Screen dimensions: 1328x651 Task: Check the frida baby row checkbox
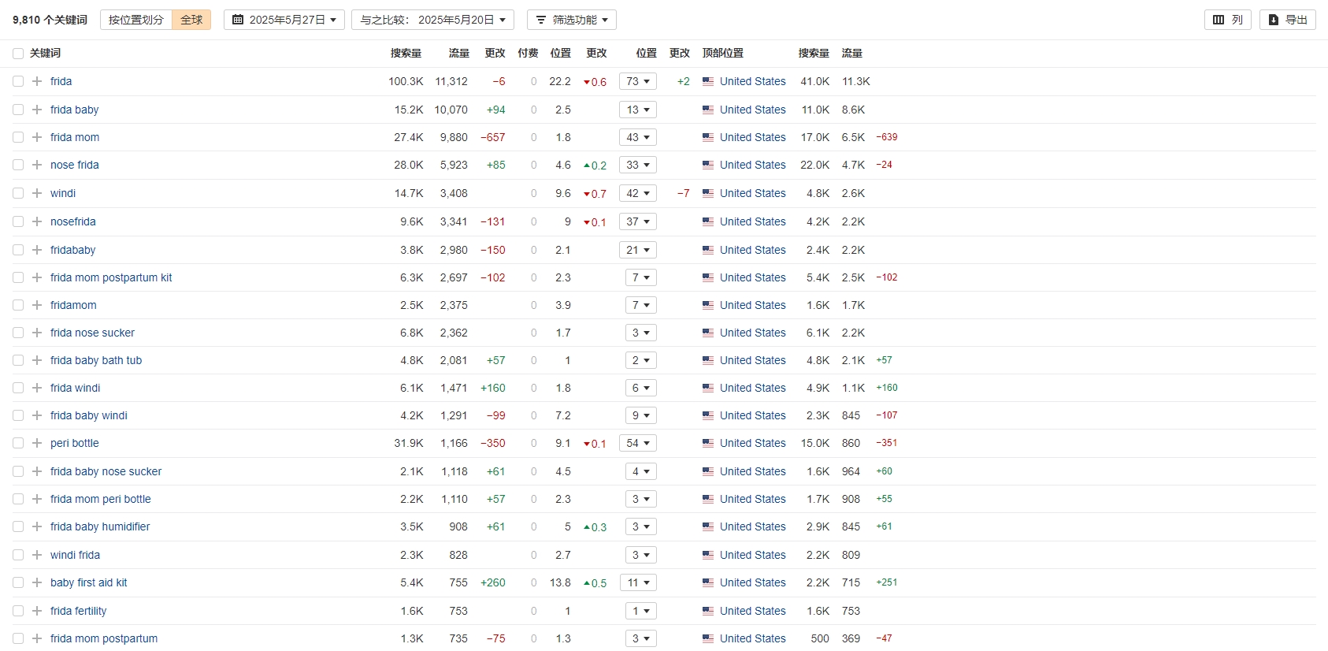18,110
